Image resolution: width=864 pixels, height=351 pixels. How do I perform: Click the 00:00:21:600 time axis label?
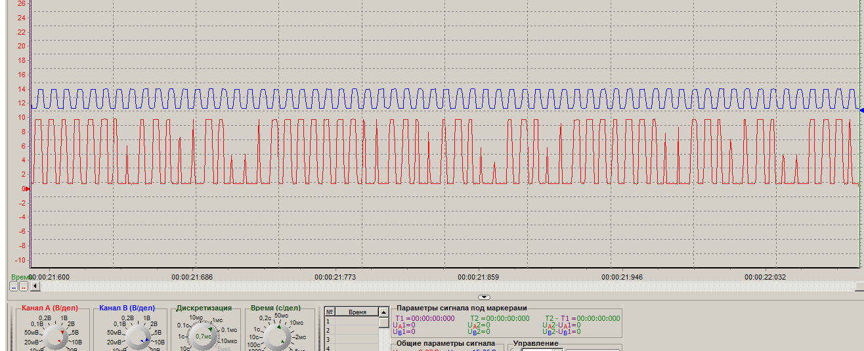coord(49,277)
